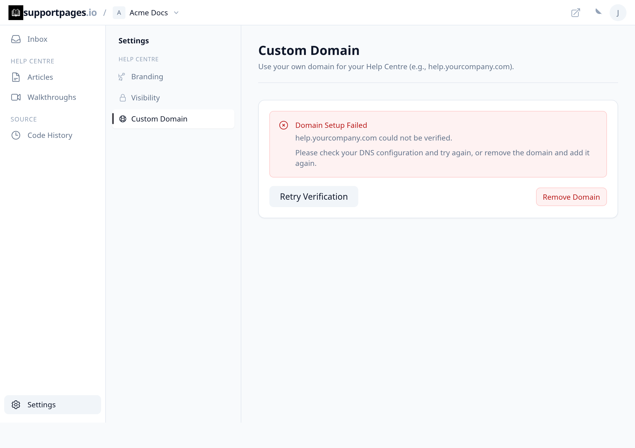Click the Walkthroughs video camera icon

[16, 97]
